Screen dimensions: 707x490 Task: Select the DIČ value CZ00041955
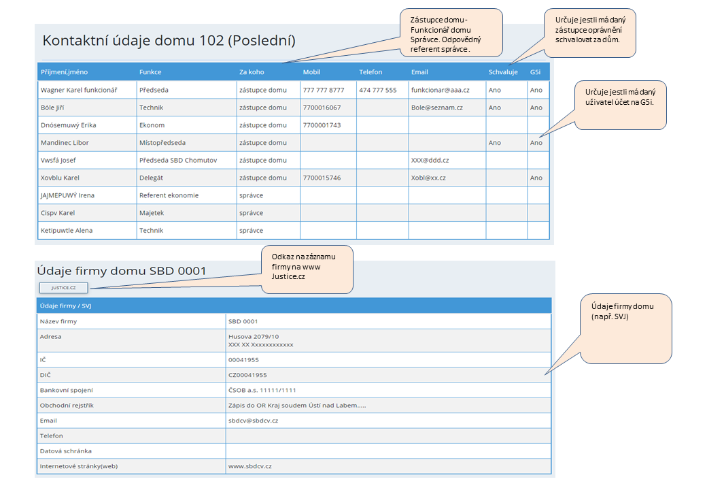coord(247,375)
